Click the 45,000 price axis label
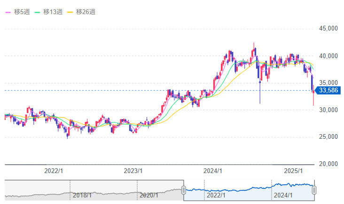This screenshot has height=204, width=344. point(328,29)
